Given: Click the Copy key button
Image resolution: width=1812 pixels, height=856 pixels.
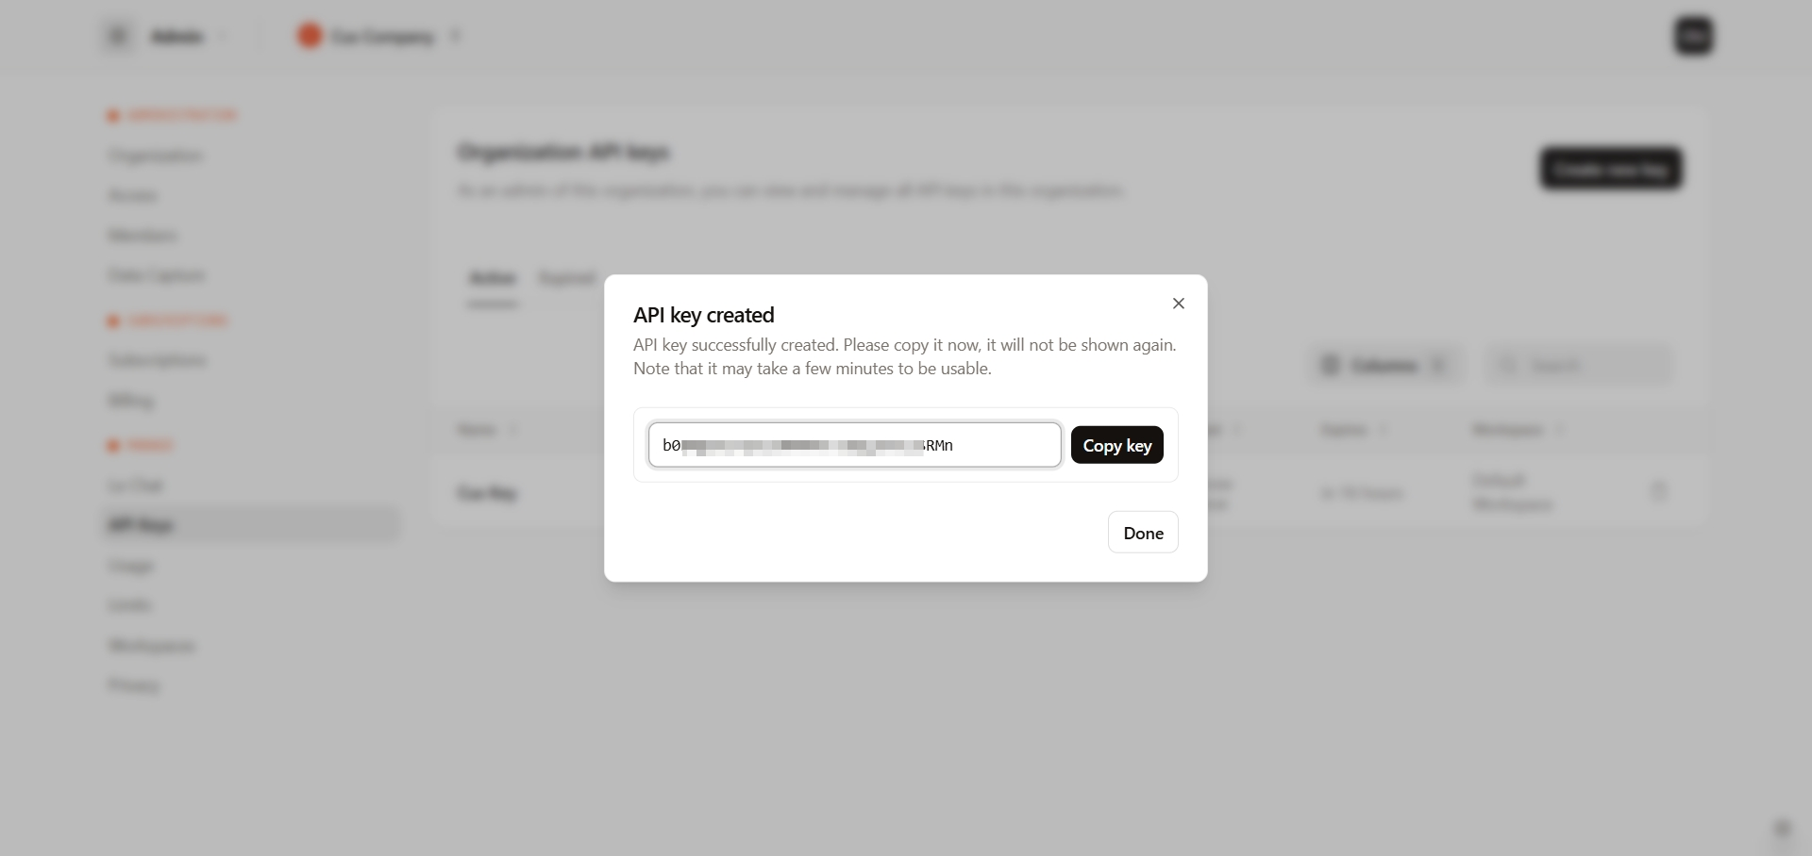Looking at the screenshot, I should click(1116, 446).
